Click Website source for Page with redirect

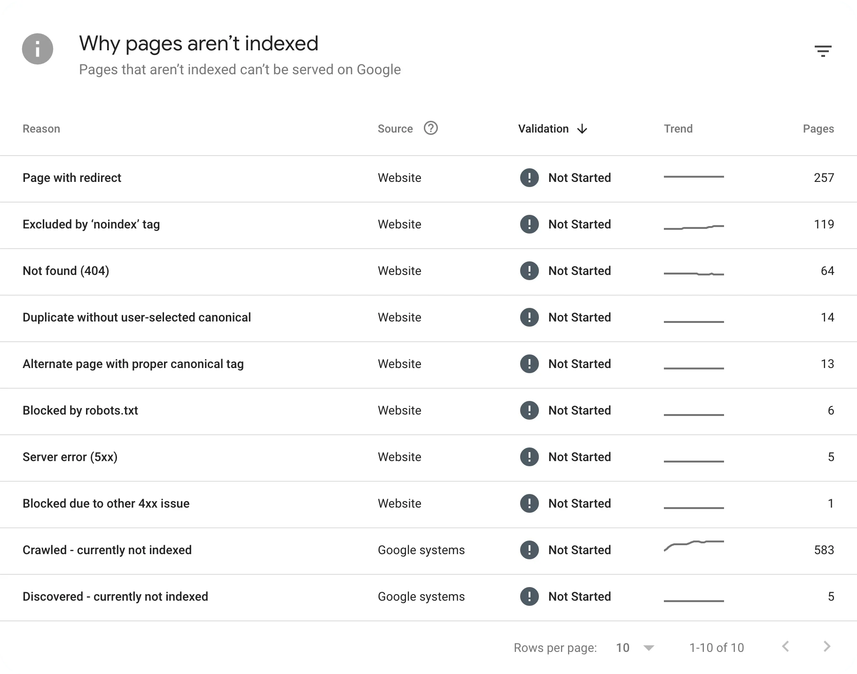point(399,178)
